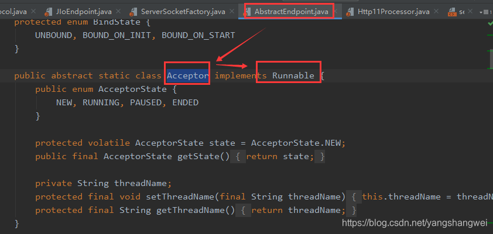This screenshot has width=493, height=234.
Task: Select the AbstractEndpoint.java tab
Action: [292, 12]
